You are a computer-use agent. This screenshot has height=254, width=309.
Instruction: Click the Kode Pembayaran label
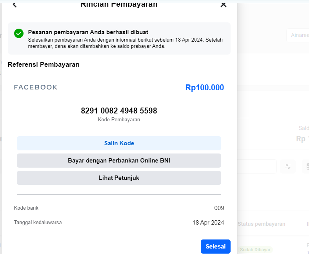coord(119,120)
